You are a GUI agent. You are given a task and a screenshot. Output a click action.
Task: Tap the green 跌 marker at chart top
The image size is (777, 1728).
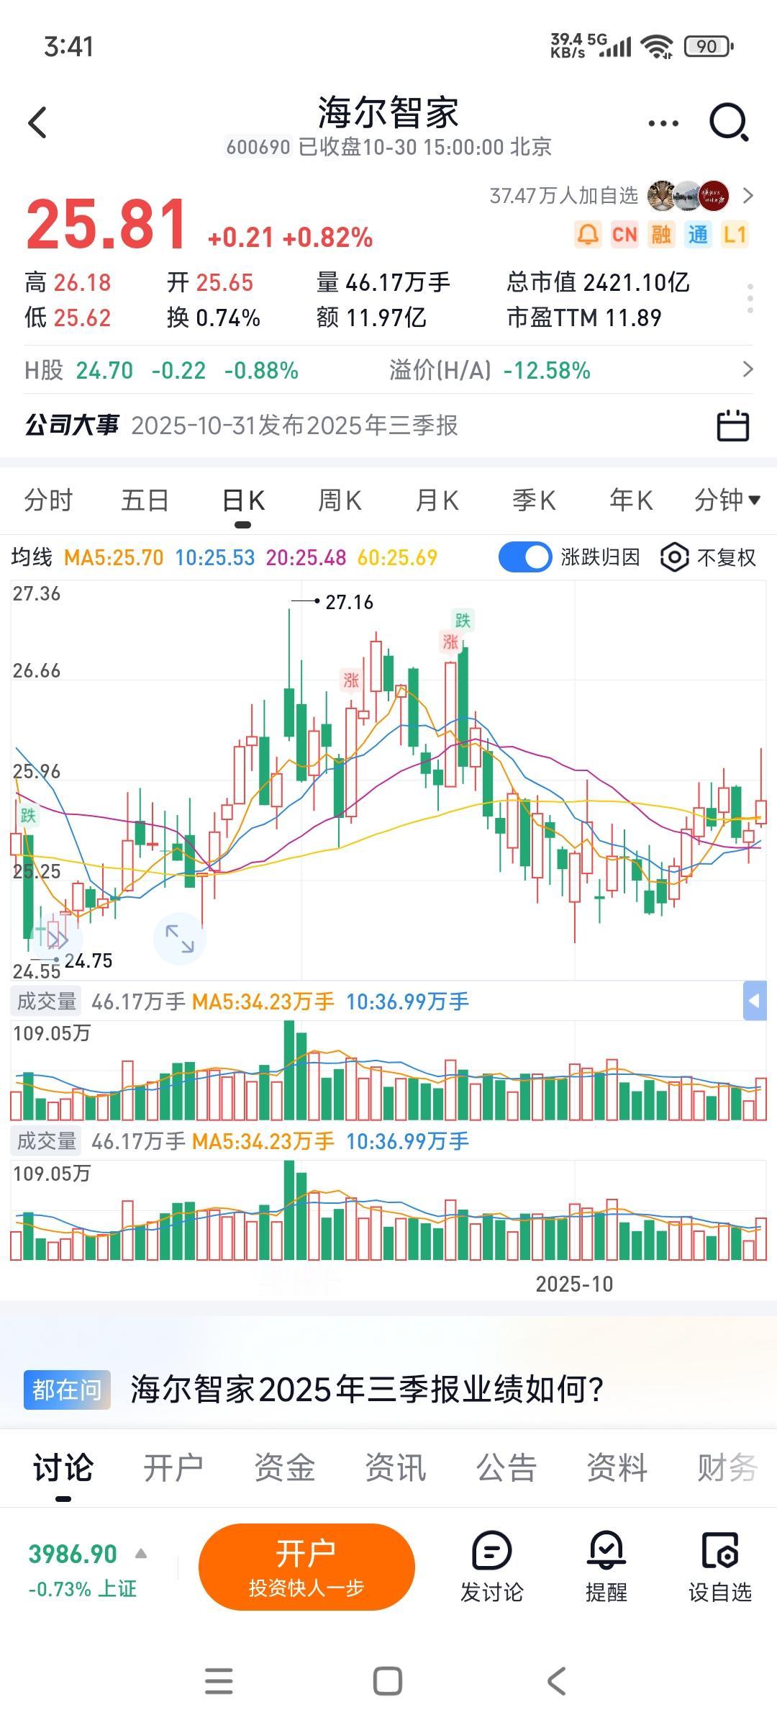coord(462,620)
